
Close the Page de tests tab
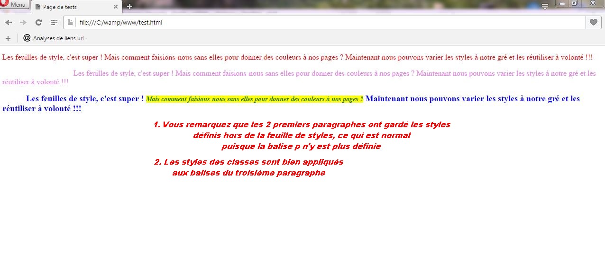116,7
